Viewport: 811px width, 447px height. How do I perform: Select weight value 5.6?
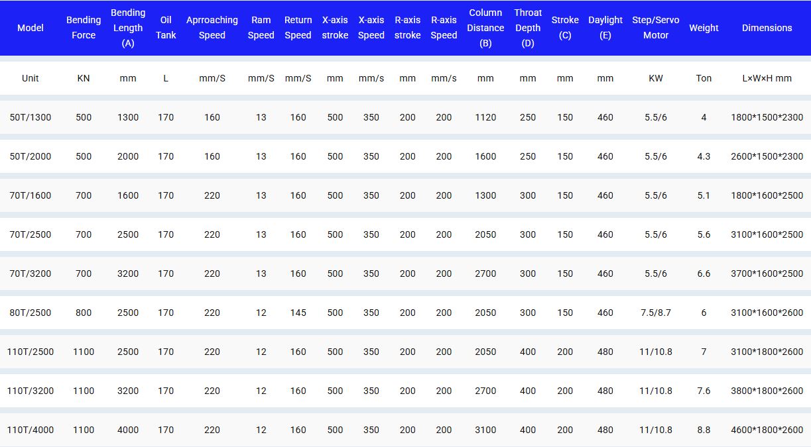(704, 234)
